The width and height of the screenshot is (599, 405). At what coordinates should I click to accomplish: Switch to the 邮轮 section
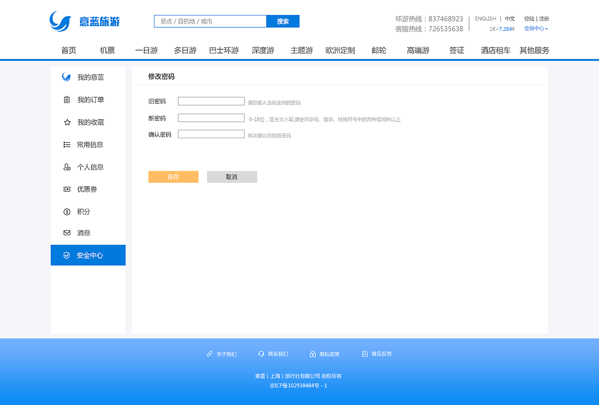tap(379, 50)
